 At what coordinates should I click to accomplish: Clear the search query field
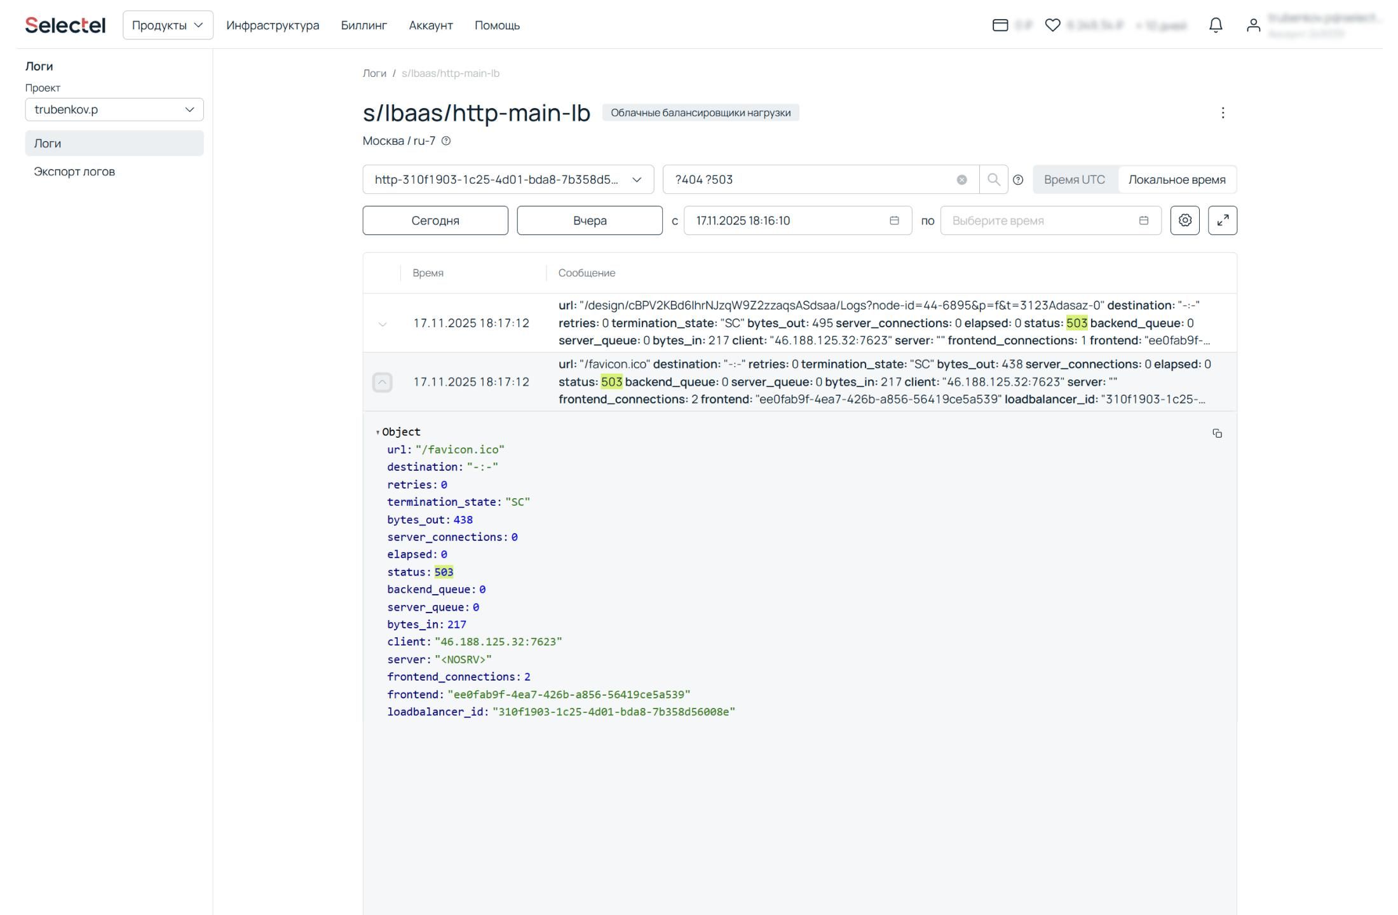[961, 180]
